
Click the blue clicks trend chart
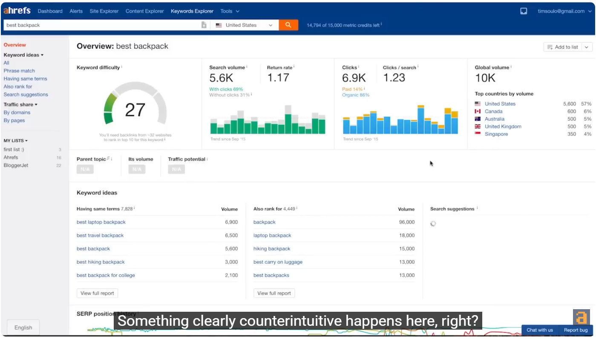point(400,120)
